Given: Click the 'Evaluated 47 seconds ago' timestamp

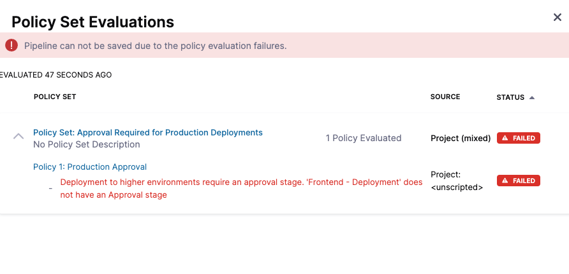Looking at the screenshot, I should tap(56, 75).
